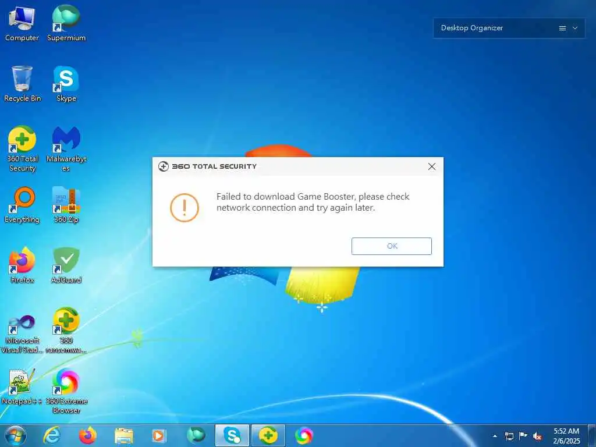The image size is (596, 447).
Task: Launch Internet Explorer from the taskbar
Action: tap(52, 435)
